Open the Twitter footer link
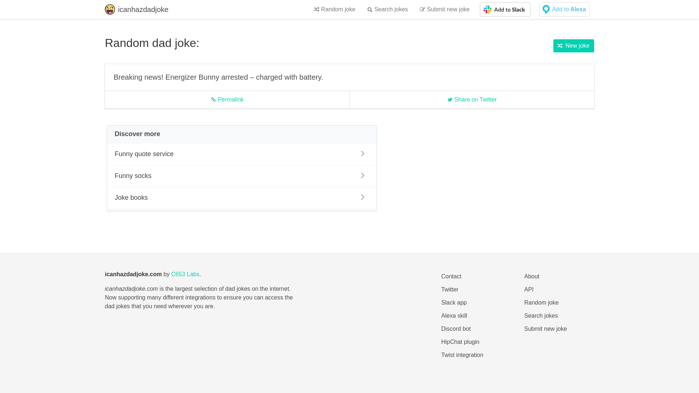This screenshot has height=393, width=699. pyautogui.click(x=450, y=290)
